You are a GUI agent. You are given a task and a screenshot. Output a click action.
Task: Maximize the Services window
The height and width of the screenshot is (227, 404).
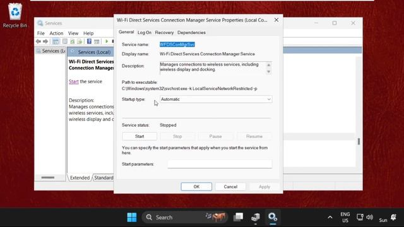[335, 23]
